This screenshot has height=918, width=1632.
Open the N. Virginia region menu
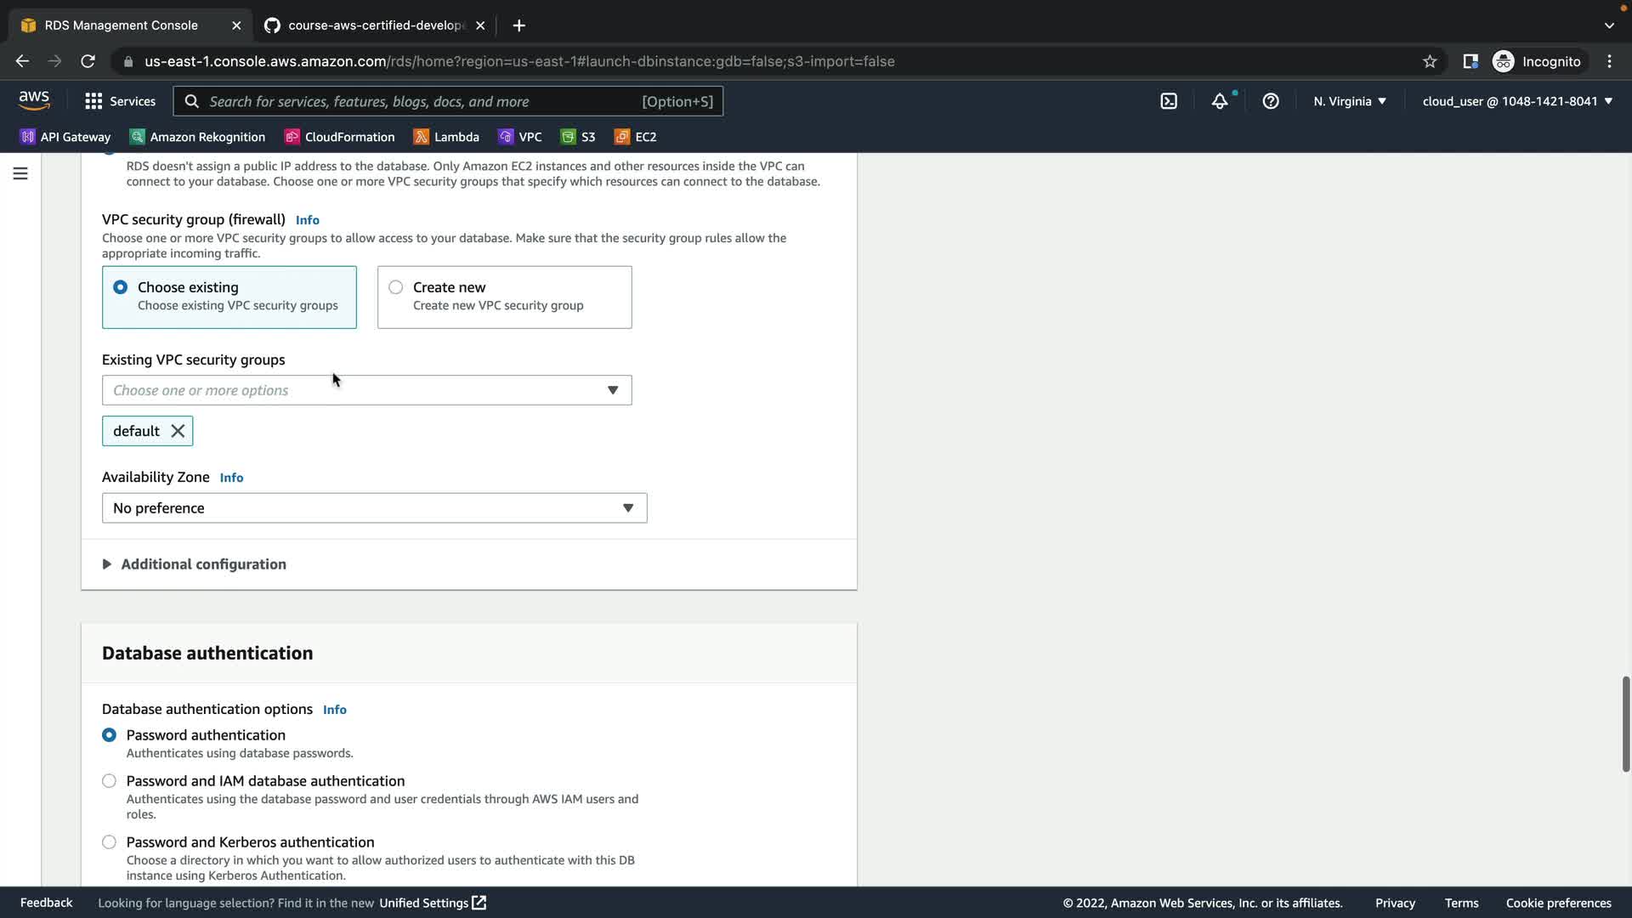click(1349, 101)
